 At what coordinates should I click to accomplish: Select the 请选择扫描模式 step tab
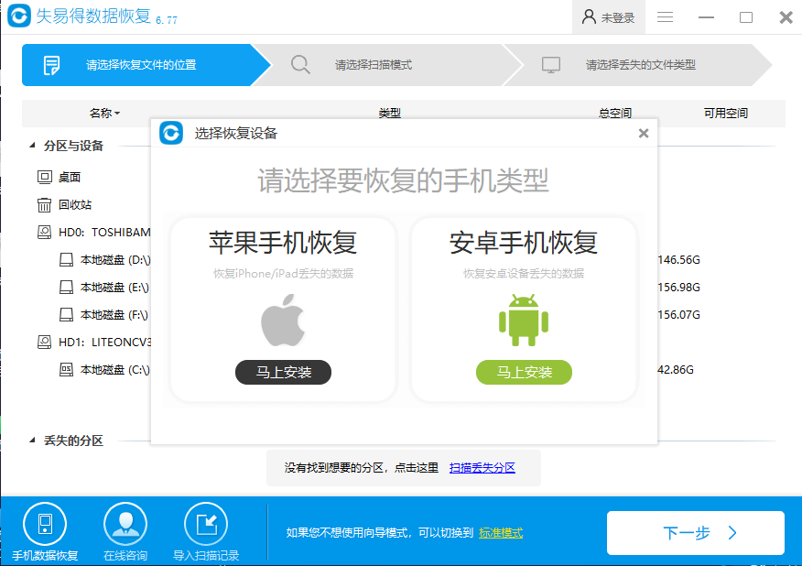click(389, 65)
